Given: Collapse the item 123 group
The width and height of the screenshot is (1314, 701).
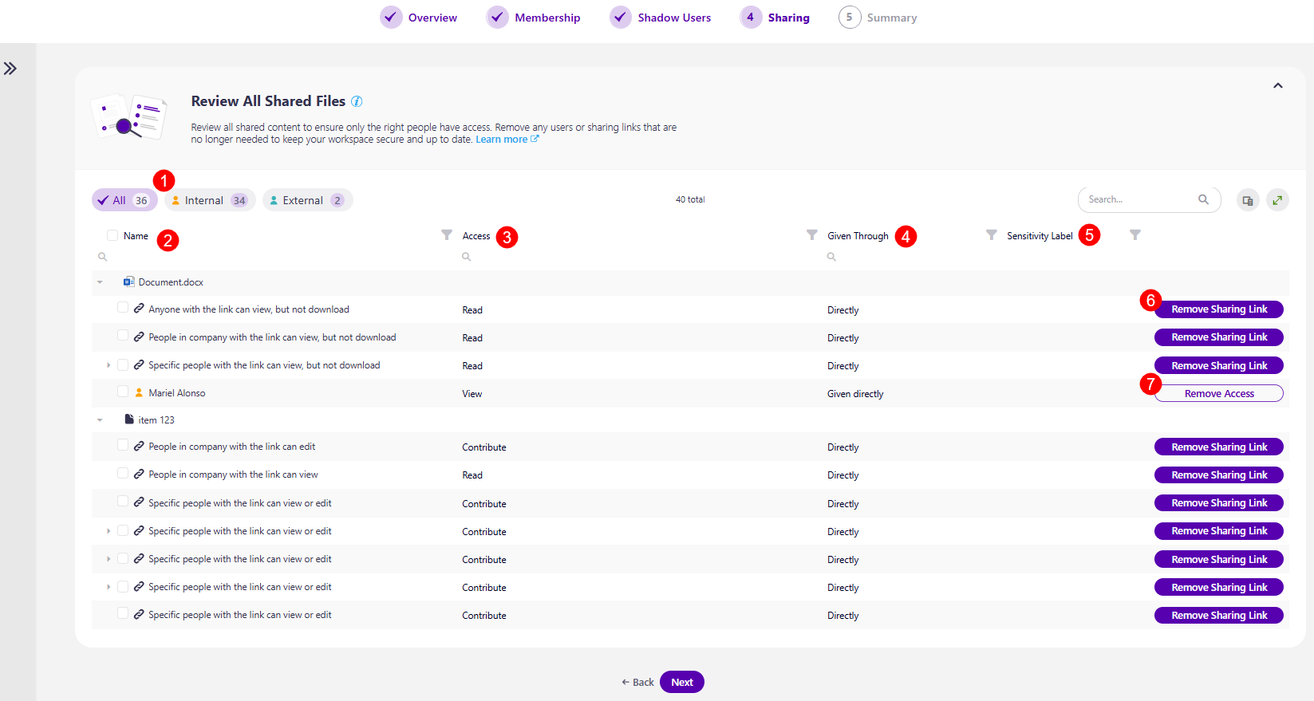Looking at the screenshot, I should pyautogui.click(x=100, y=420).
